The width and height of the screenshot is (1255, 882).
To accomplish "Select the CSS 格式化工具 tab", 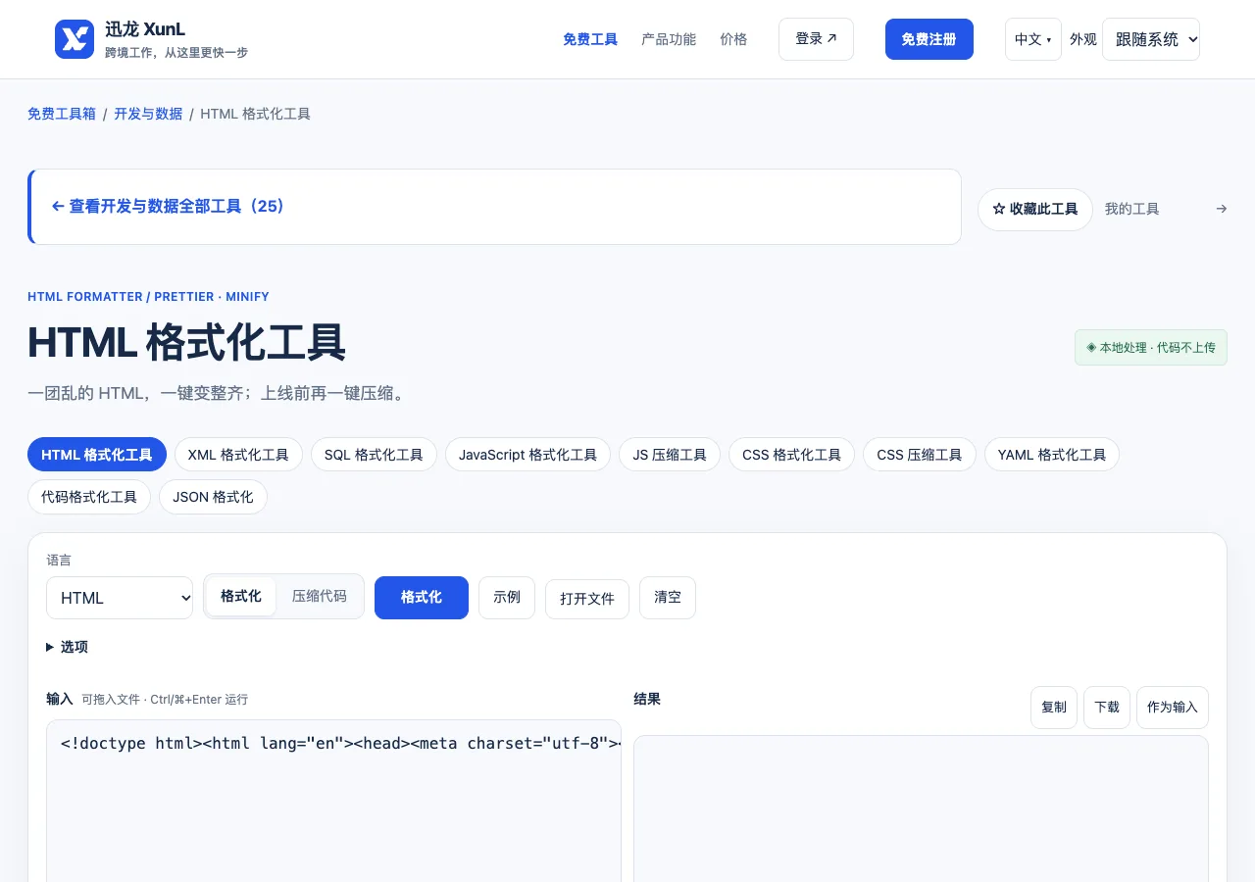I will tap(791, 455).
